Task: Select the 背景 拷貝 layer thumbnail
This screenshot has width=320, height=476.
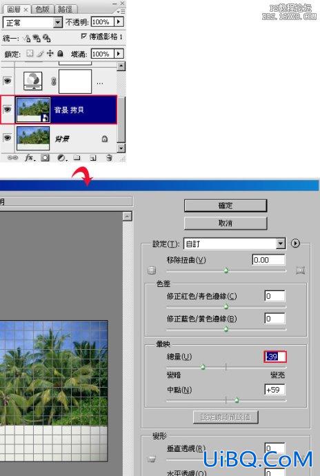Action: (x=33, y=110)
